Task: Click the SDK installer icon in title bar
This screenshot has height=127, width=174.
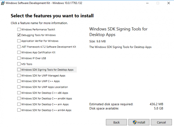Action: [3, 3]
